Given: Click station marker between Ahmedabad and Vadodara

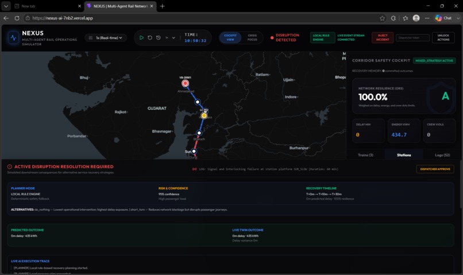Looking at the screenshot, I should click(x=197, y=102).
